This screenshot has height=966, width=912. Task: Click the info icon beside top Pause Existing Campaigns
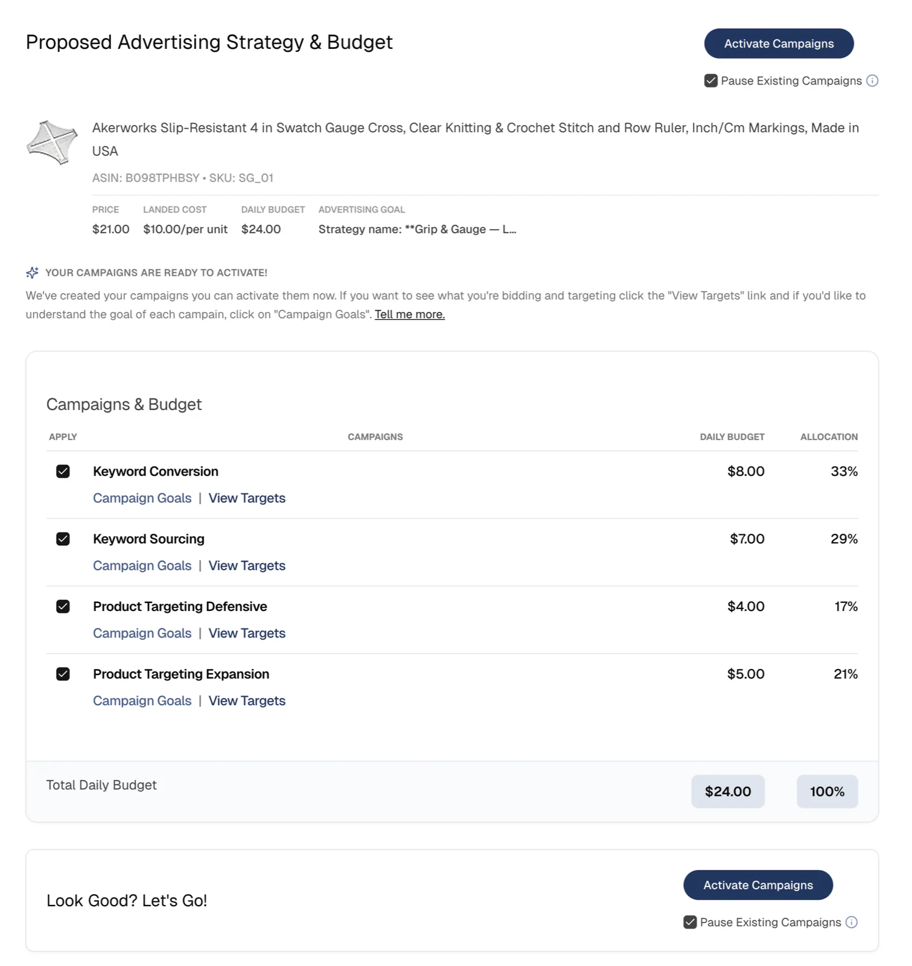click(872, 80)
